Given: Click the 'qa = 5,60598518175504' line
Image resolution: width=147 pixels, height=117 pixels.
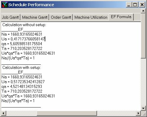Looking at the screenshot, I should pyautogui.click(x=22, y=44).
